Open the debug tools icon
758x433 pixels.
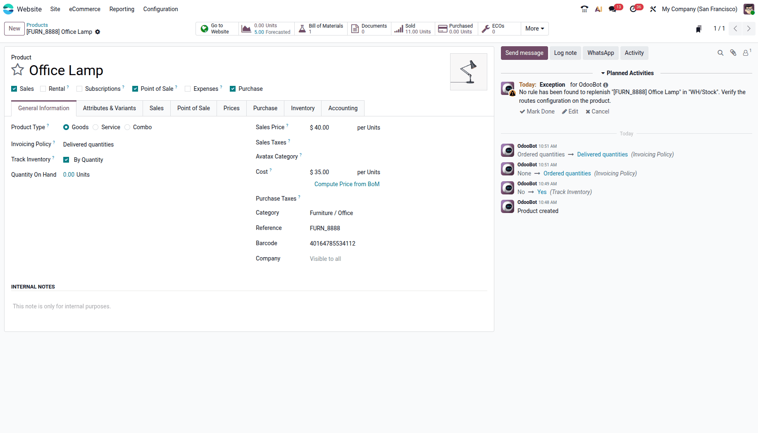pos(653,9)
